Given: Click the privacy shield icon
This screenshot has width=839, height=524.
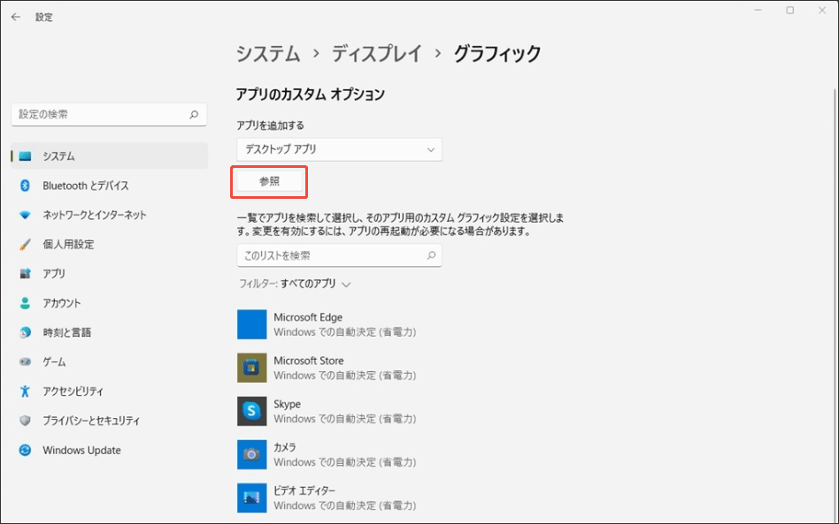Looking at the screenshot, I should pyautogui.click(x=25, y=421).
